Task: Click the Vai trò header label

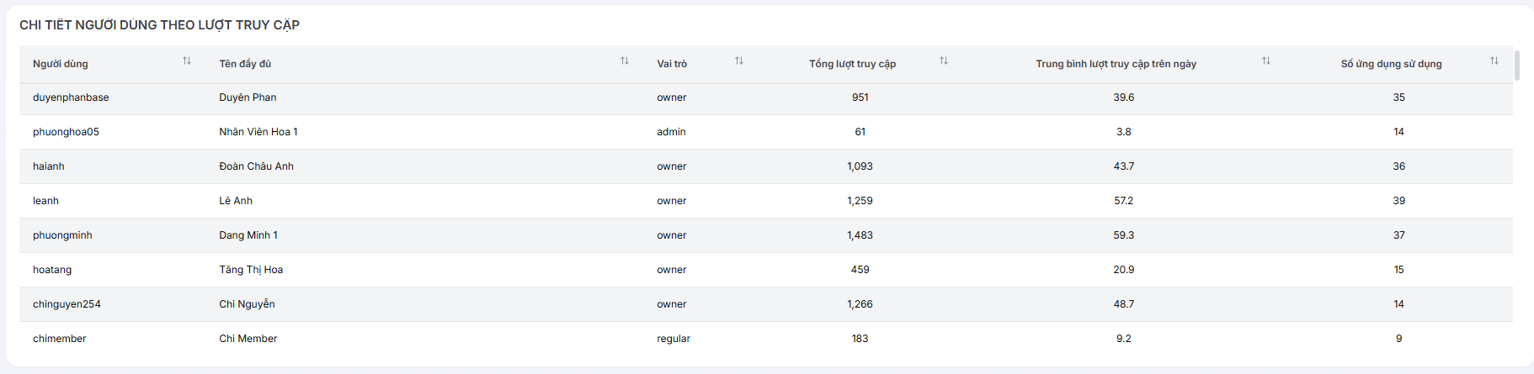Action: [672, 64]
